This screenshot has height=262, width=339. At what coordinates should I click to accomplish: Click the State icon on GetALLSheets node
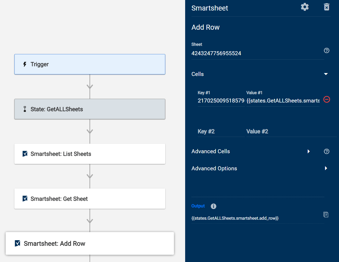[25, 109]
